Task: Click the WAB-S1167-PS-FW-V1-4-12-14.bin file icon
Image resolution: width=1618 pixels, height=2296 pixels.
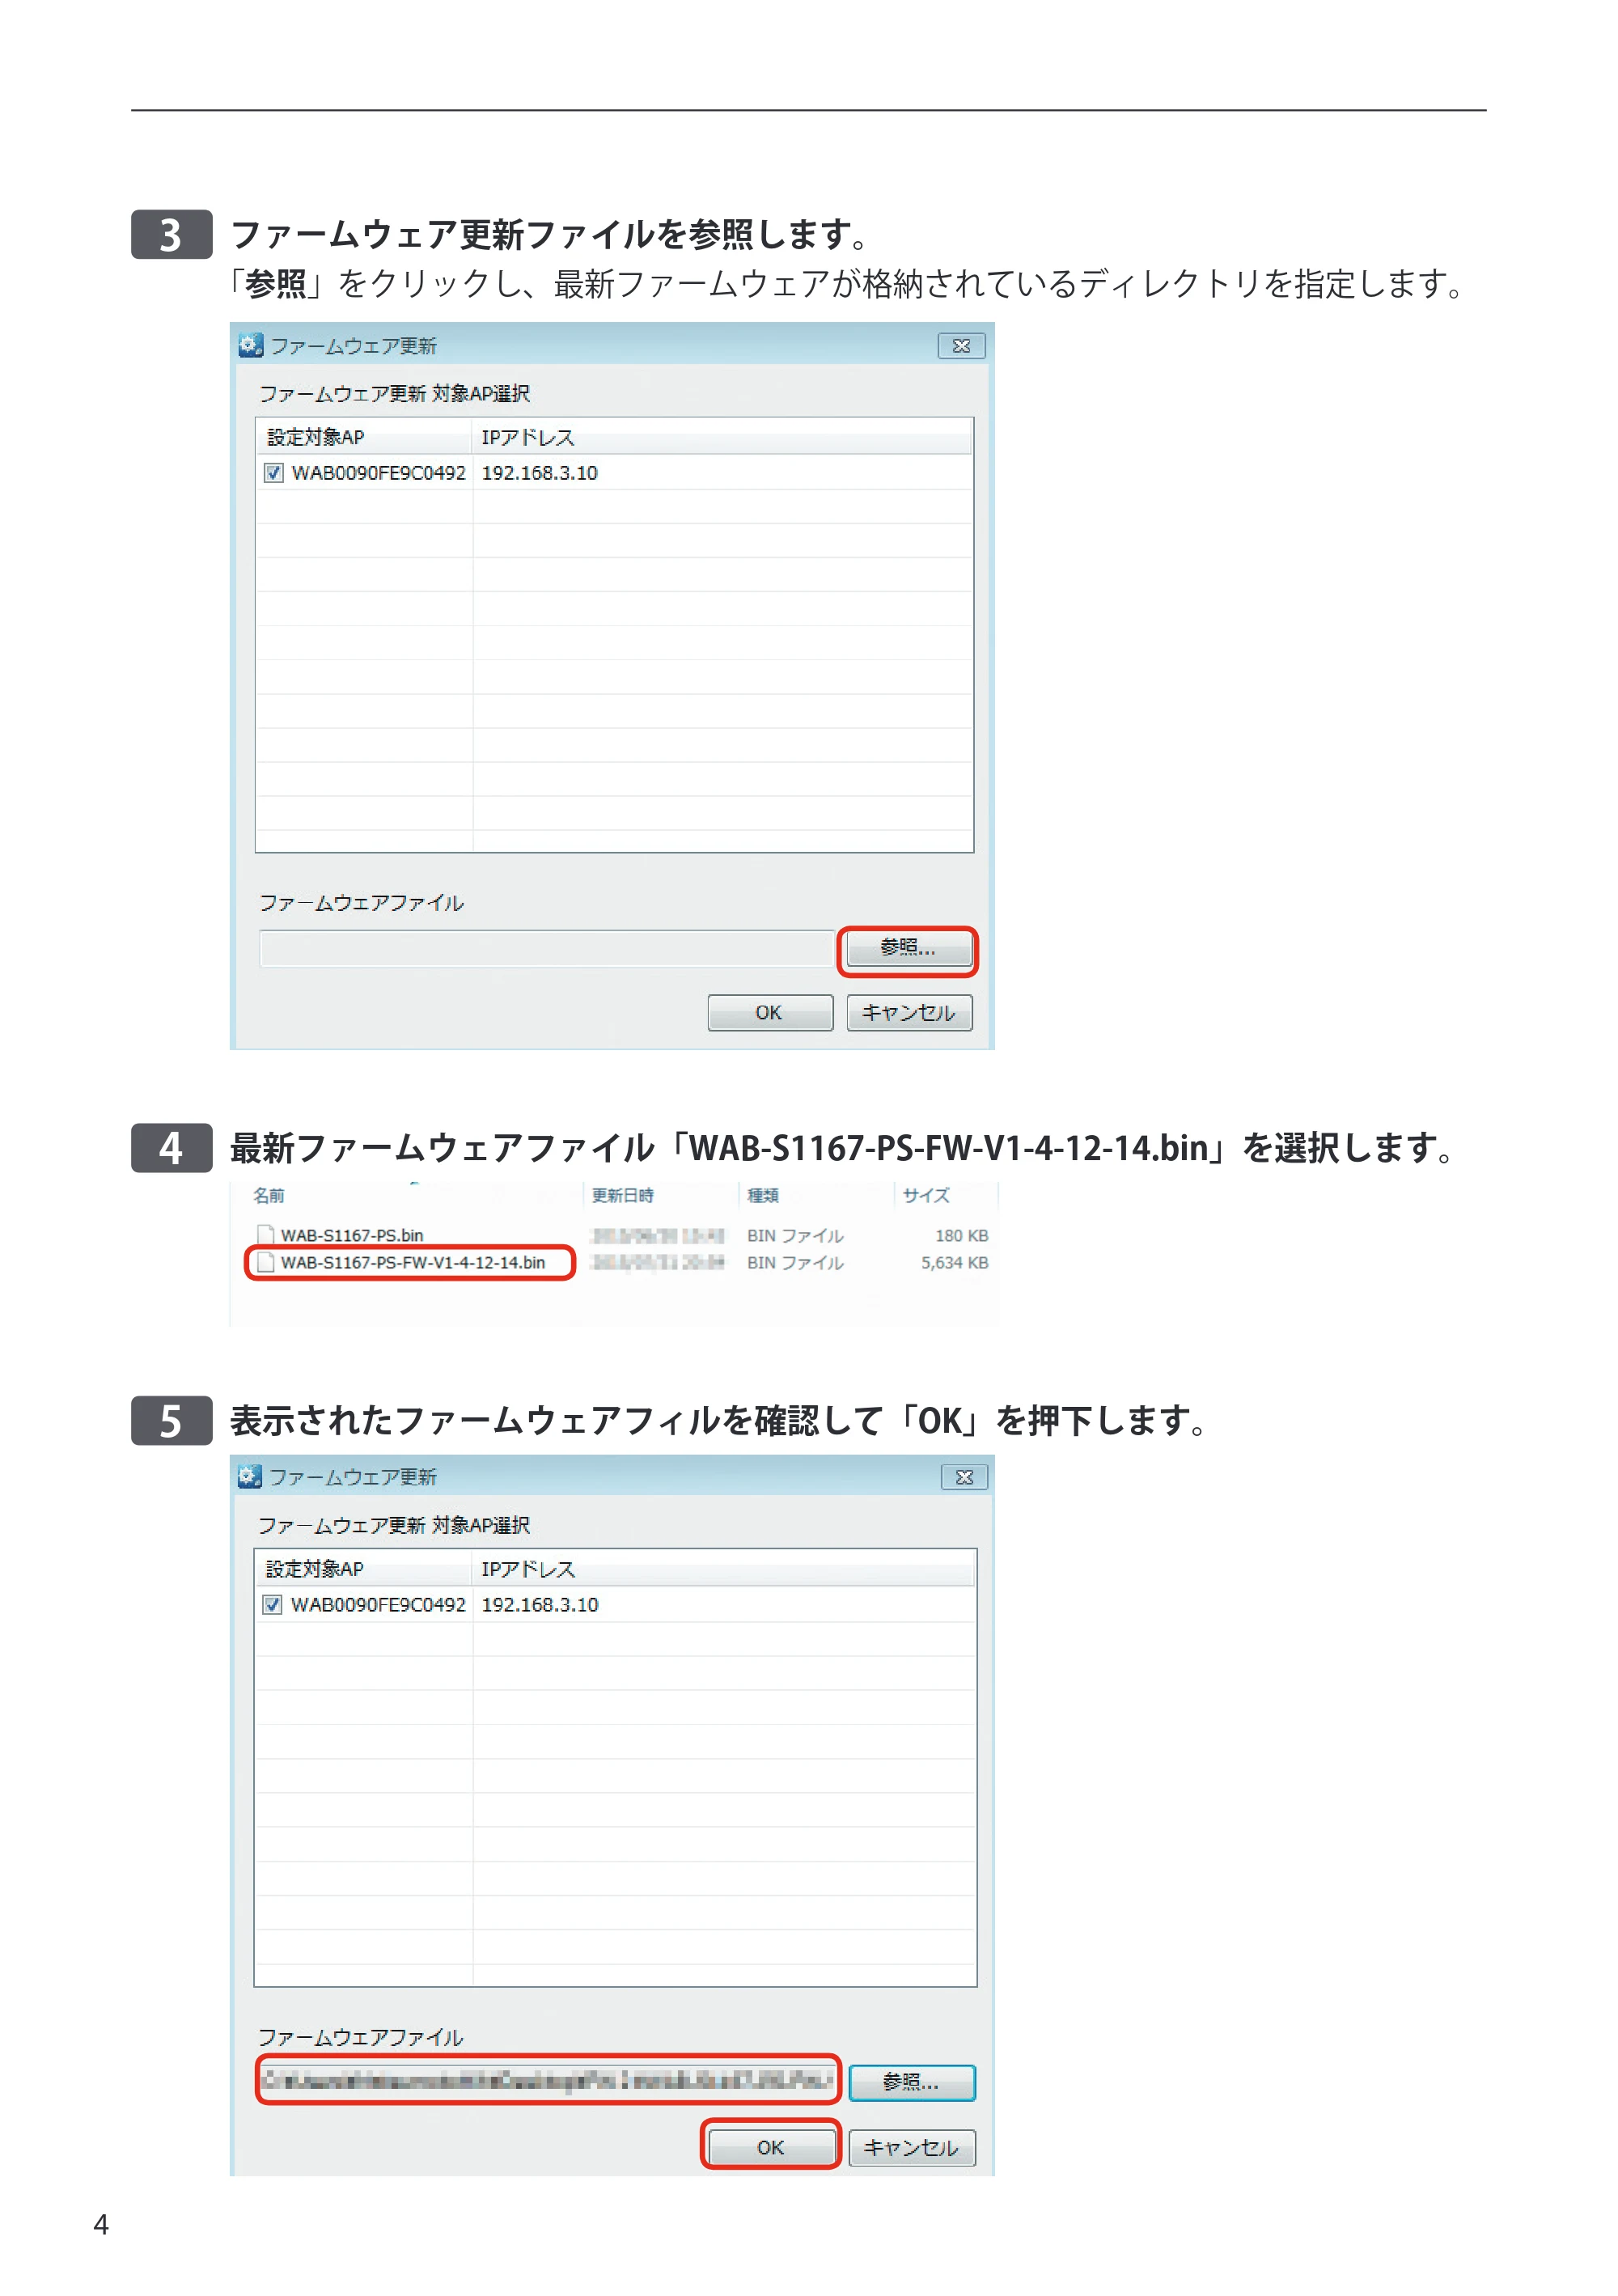Action: (x=265, y=1263)
